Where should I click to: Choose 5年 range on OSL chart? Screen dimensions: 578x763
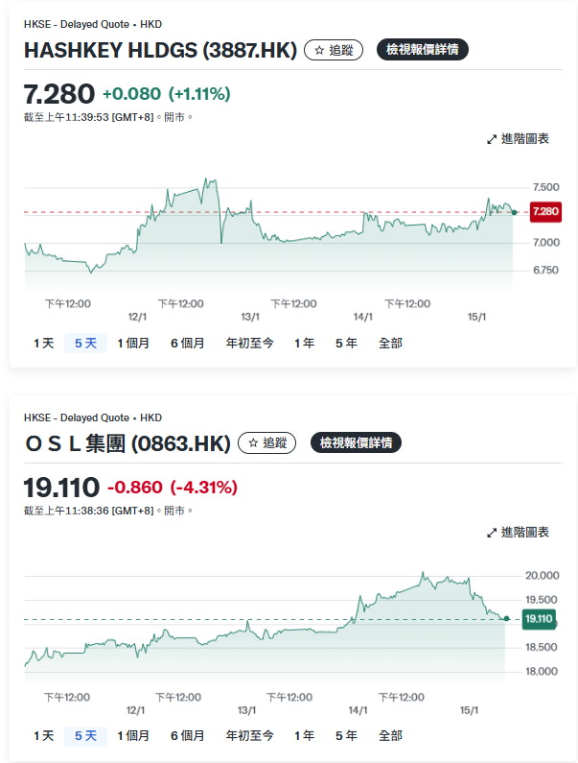pyautogui.click(x=346, y=735)
